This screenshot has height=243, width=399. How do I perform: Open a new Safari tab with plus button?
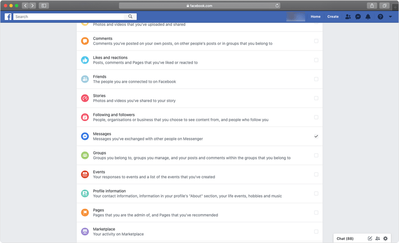point(395,7)
